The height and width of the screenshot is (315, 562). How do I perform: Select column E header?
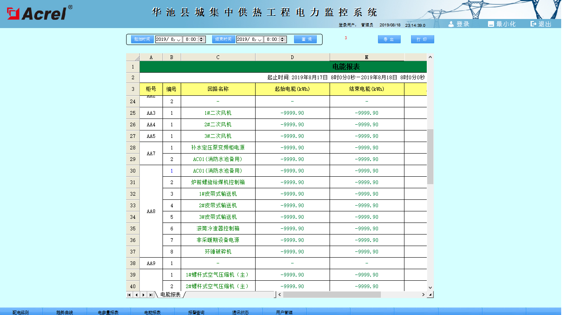click(367, 57)
